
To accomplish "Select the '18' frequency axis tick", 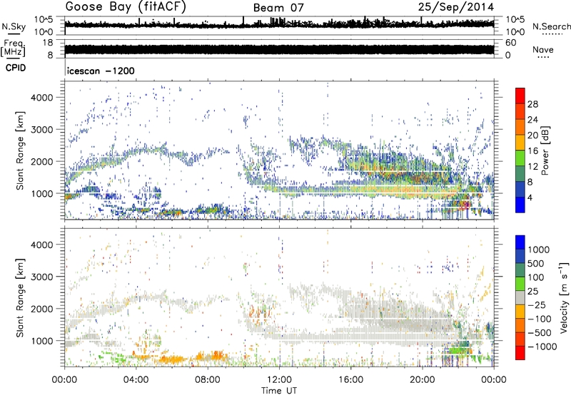I will tap(47, 43).
